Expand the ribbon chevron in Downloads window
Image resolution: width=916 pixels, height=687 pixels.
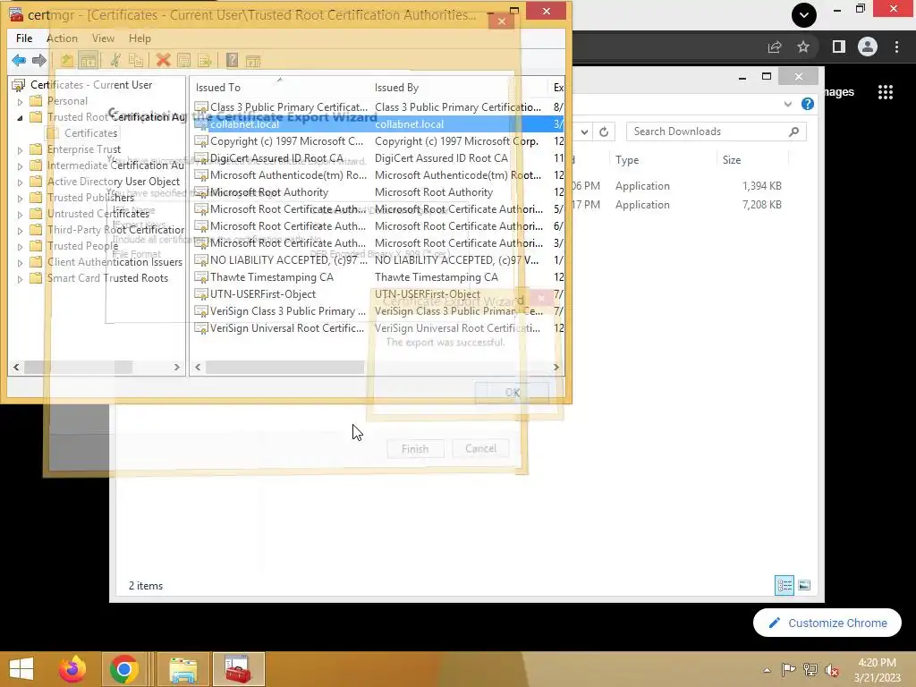(788, 104)
